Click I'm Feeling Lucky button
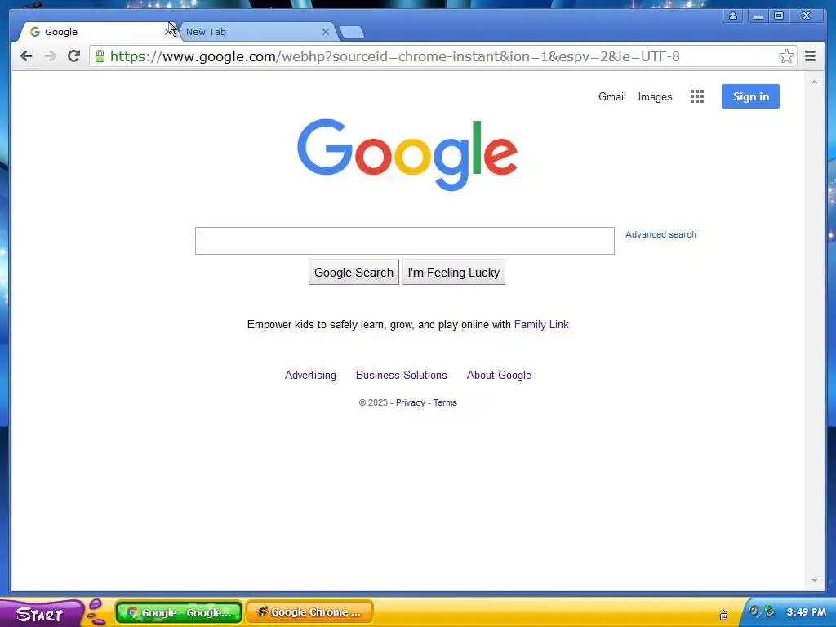 [x=454, y=273]
